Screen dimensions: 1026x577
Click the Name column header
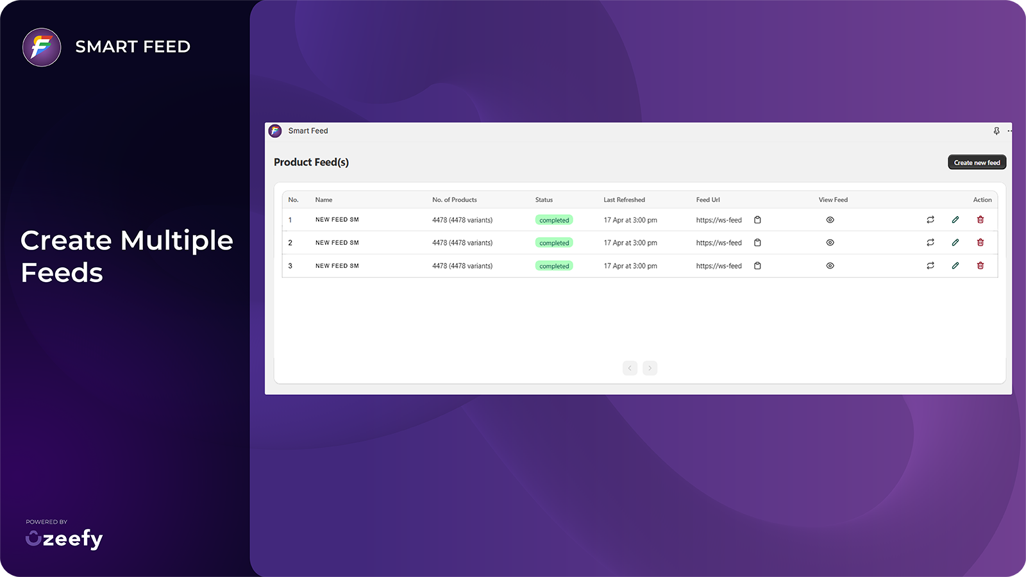[x=324, y=200]
